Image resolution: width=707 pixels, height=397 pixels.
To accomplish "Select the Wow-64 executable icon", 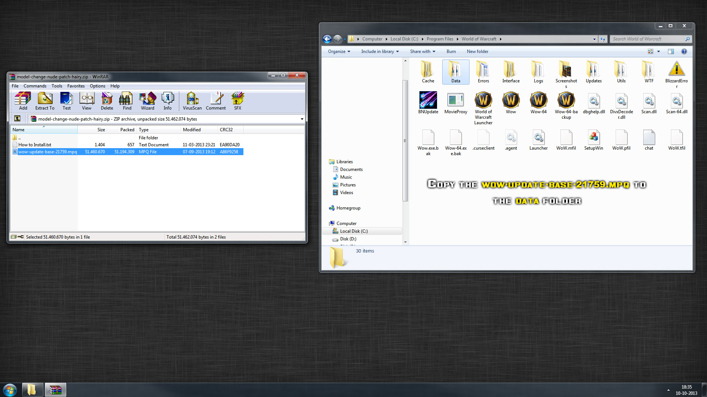I will tap(538, 103).
